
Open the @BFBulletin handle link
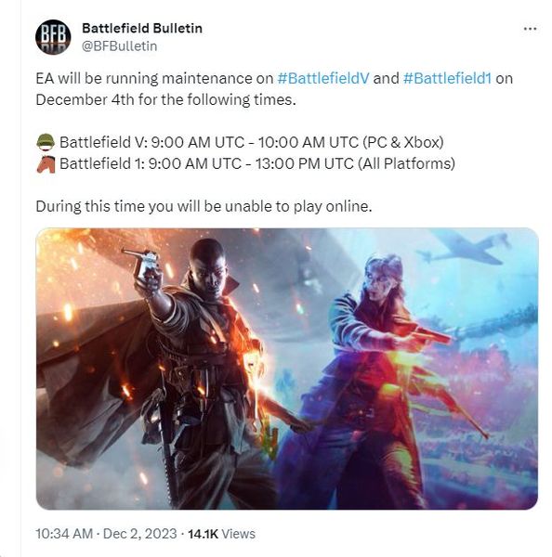point(120,46)
